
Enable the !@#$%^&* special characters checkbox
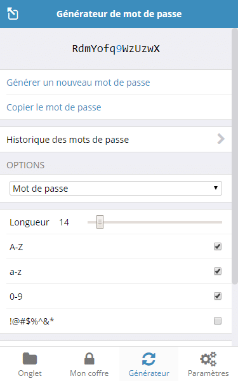pyautogui.click(x=218, y=321)
